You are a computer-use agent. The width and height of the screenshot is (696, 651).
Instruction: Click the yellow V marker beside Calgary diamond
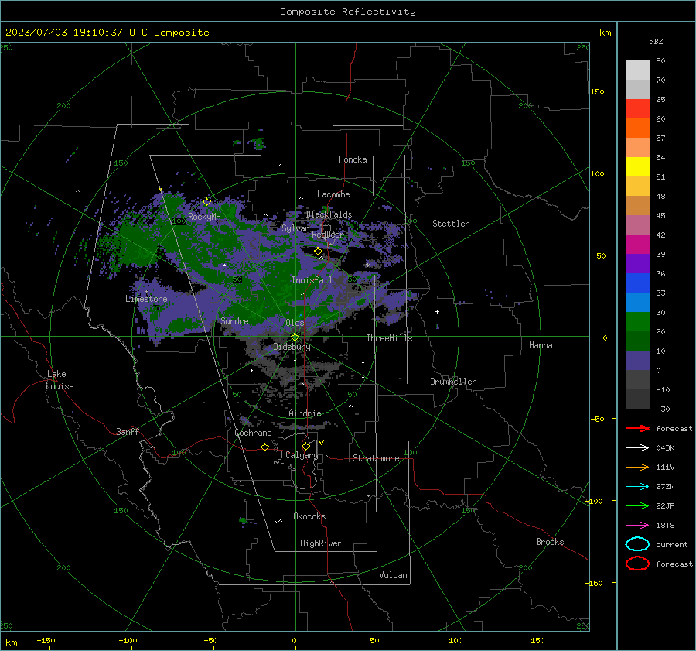(322, 443)
